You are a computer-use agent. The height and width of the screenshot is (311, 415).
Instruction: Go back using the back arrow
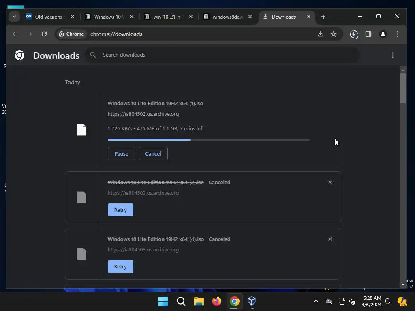point(15,34)
